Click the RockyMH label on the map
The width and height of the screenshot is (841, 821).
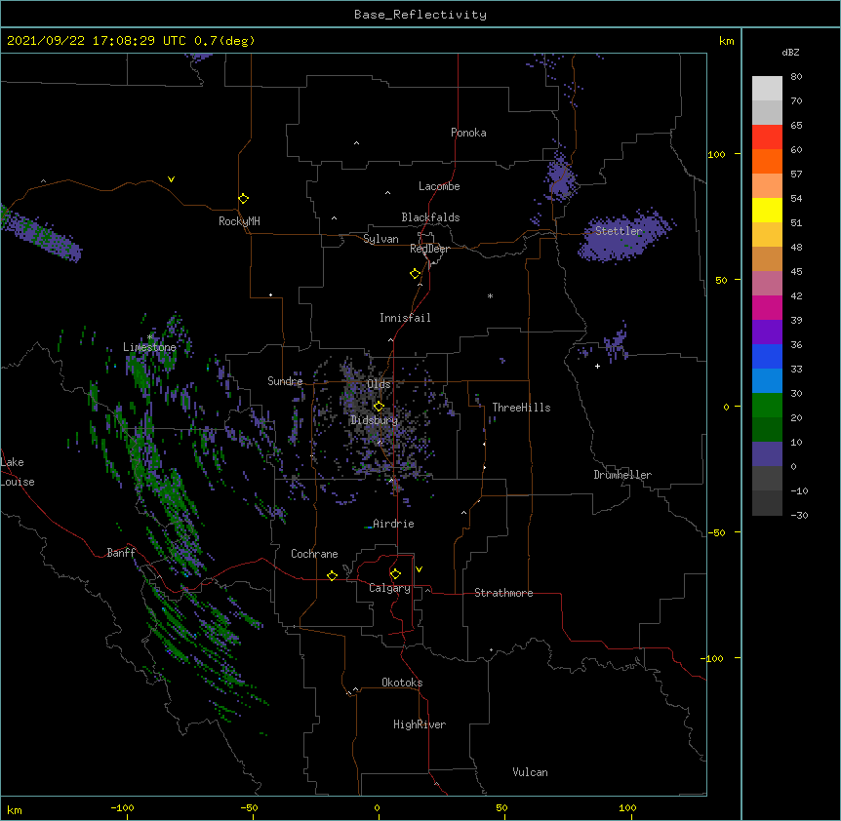click(x=239, y=221)
